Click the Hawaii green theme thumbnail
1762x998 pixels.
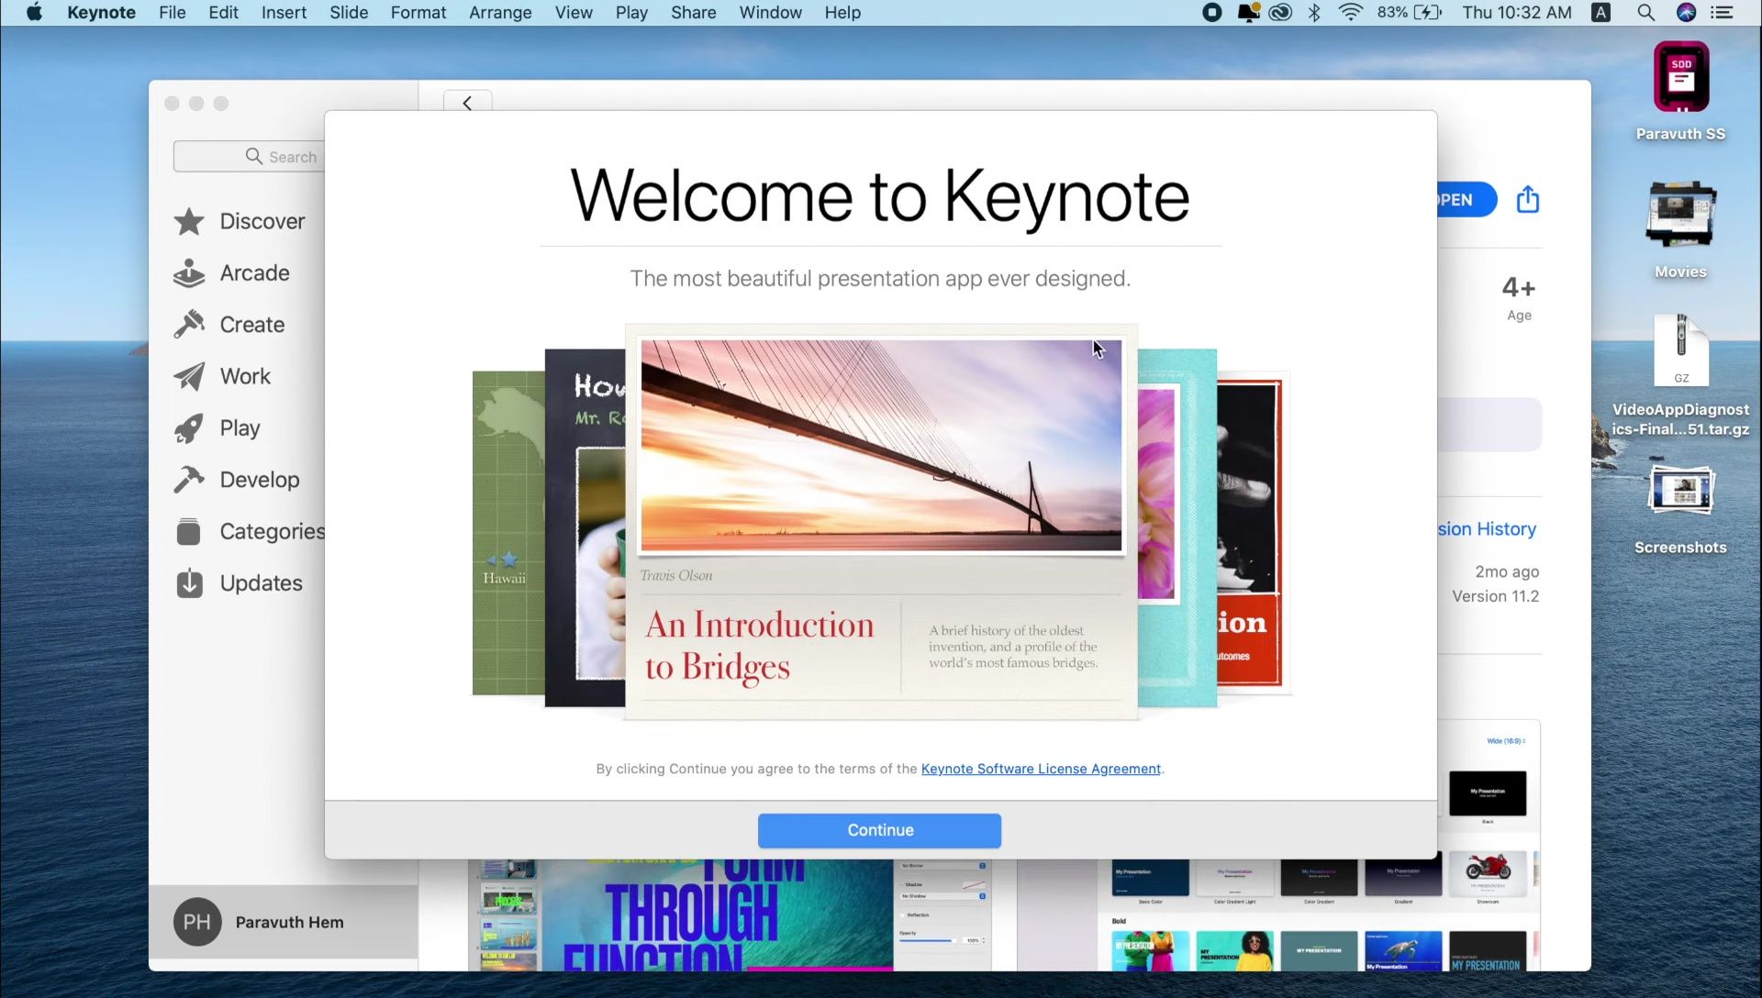pyautogui.click(x=507, y=532)
